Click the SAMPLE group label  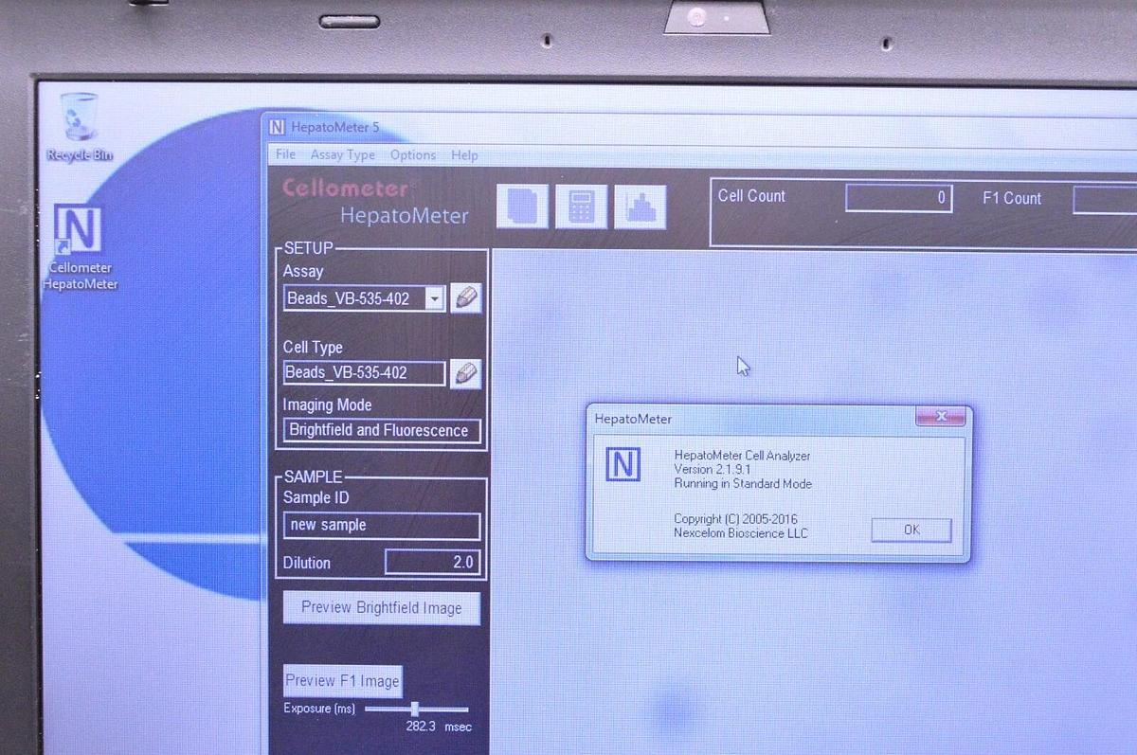tap(314, 477)
